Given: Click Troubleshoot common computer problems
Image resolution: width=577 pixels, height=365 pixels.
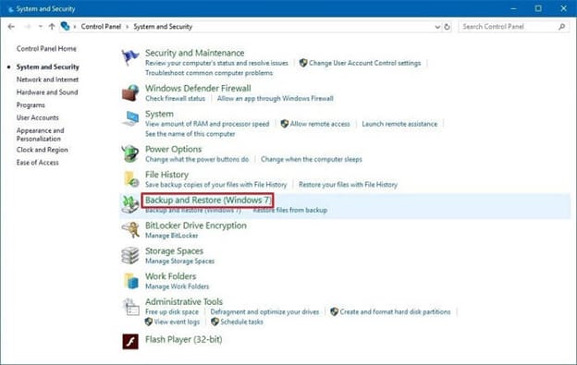Looking at the screenshot, I should [209, 73].
